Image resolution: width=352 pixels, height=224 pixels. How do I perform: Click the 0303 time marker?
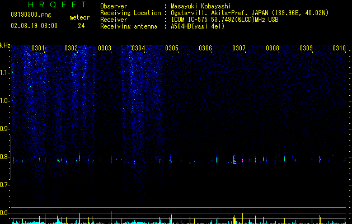[x=105, y=48]
